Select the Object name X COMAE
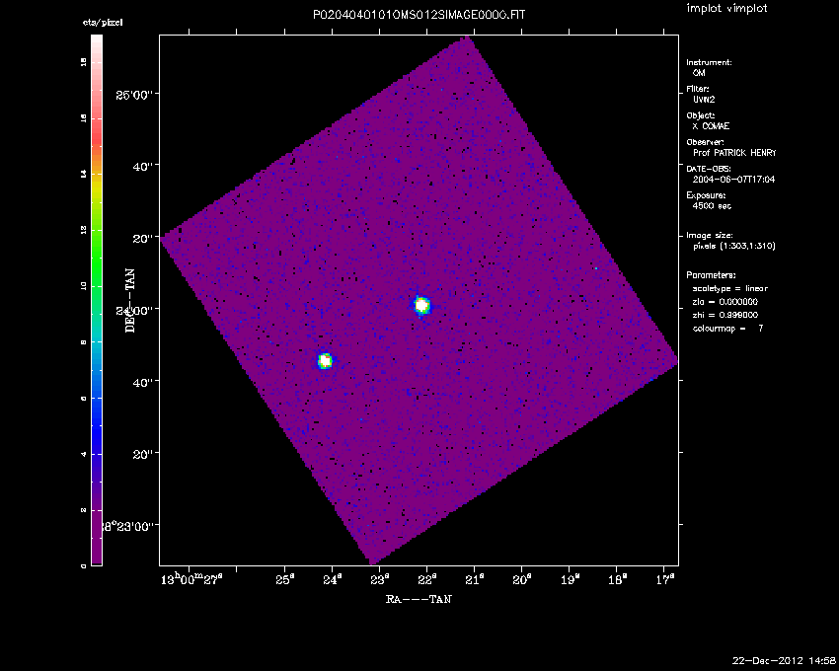 (x=711, y=126)
